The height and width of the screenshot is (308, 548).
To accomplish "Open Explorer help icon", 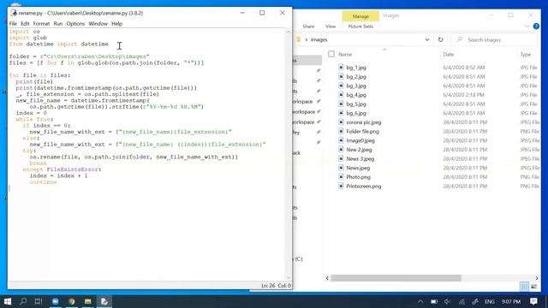I will 536,27.
